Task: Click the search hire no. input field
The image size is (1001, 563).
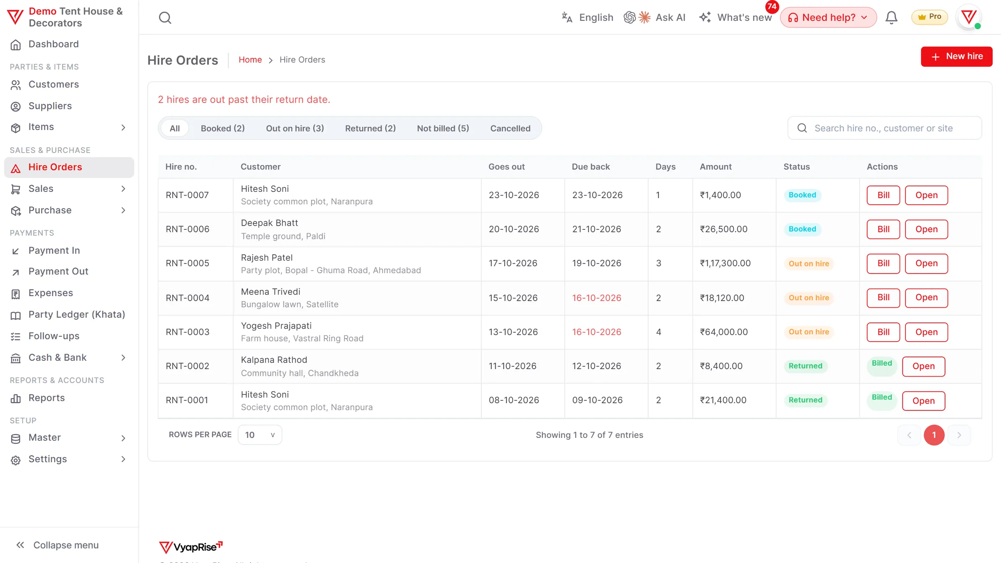Action: pos(885,128)
